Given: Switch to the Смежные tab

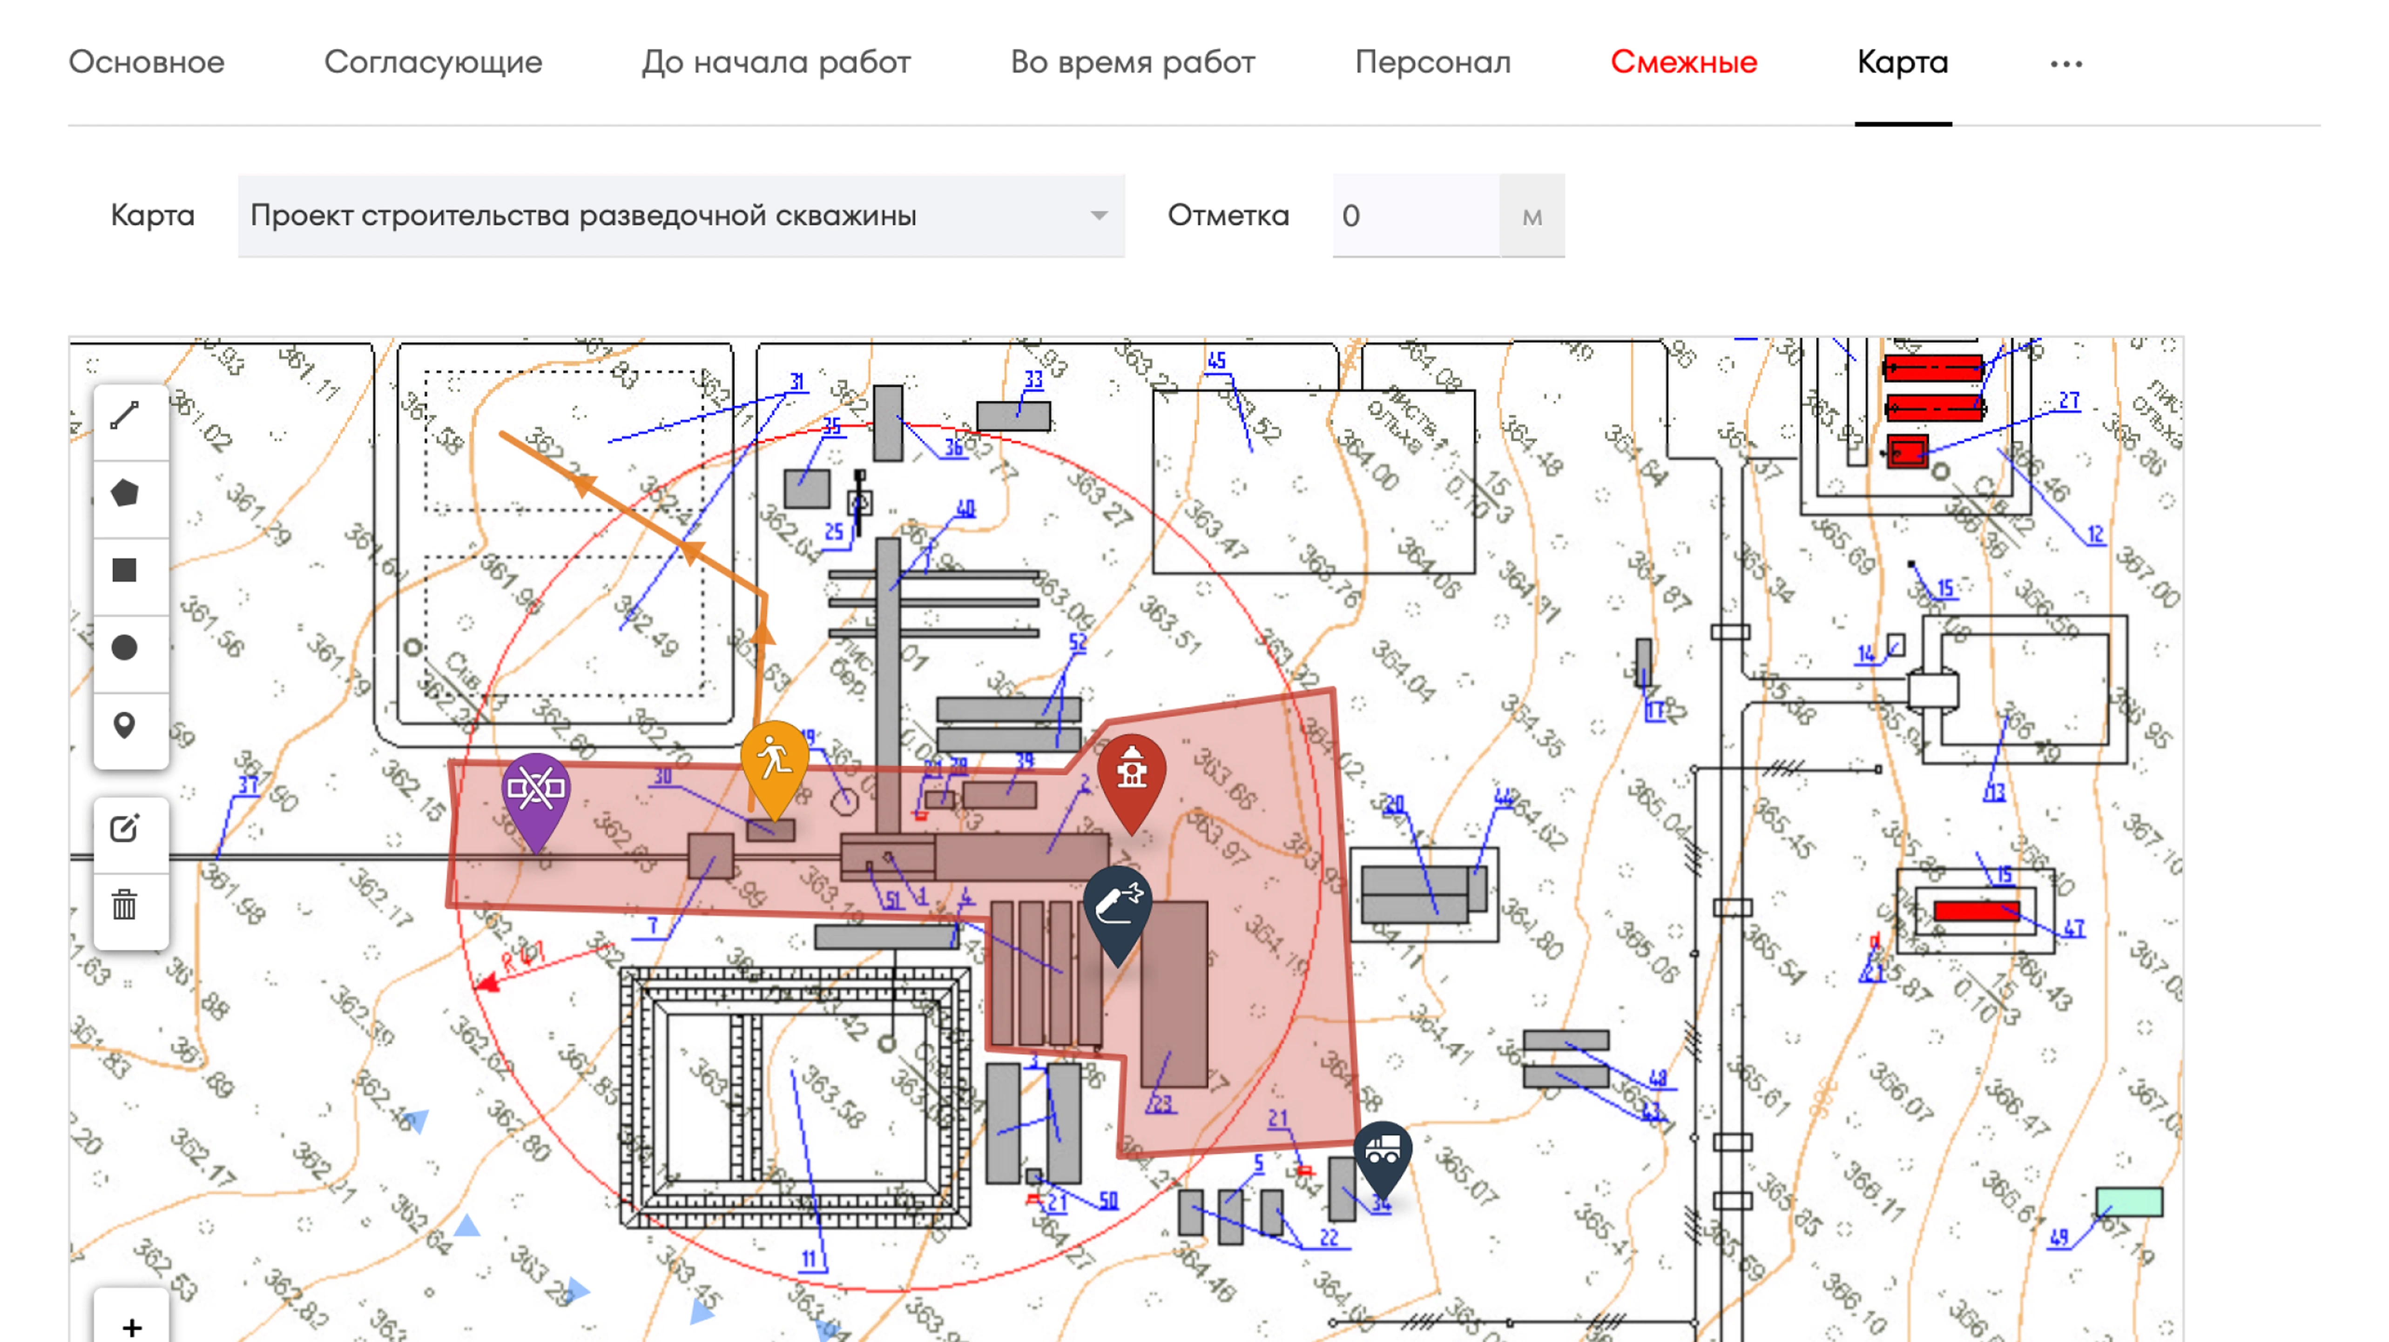Looking at the screenshot, I should [1683, 62].
